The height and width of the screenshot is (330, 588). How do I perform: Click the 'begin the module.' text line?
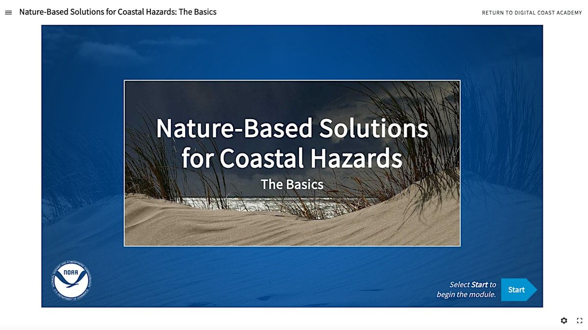click(x=466, y=295)
